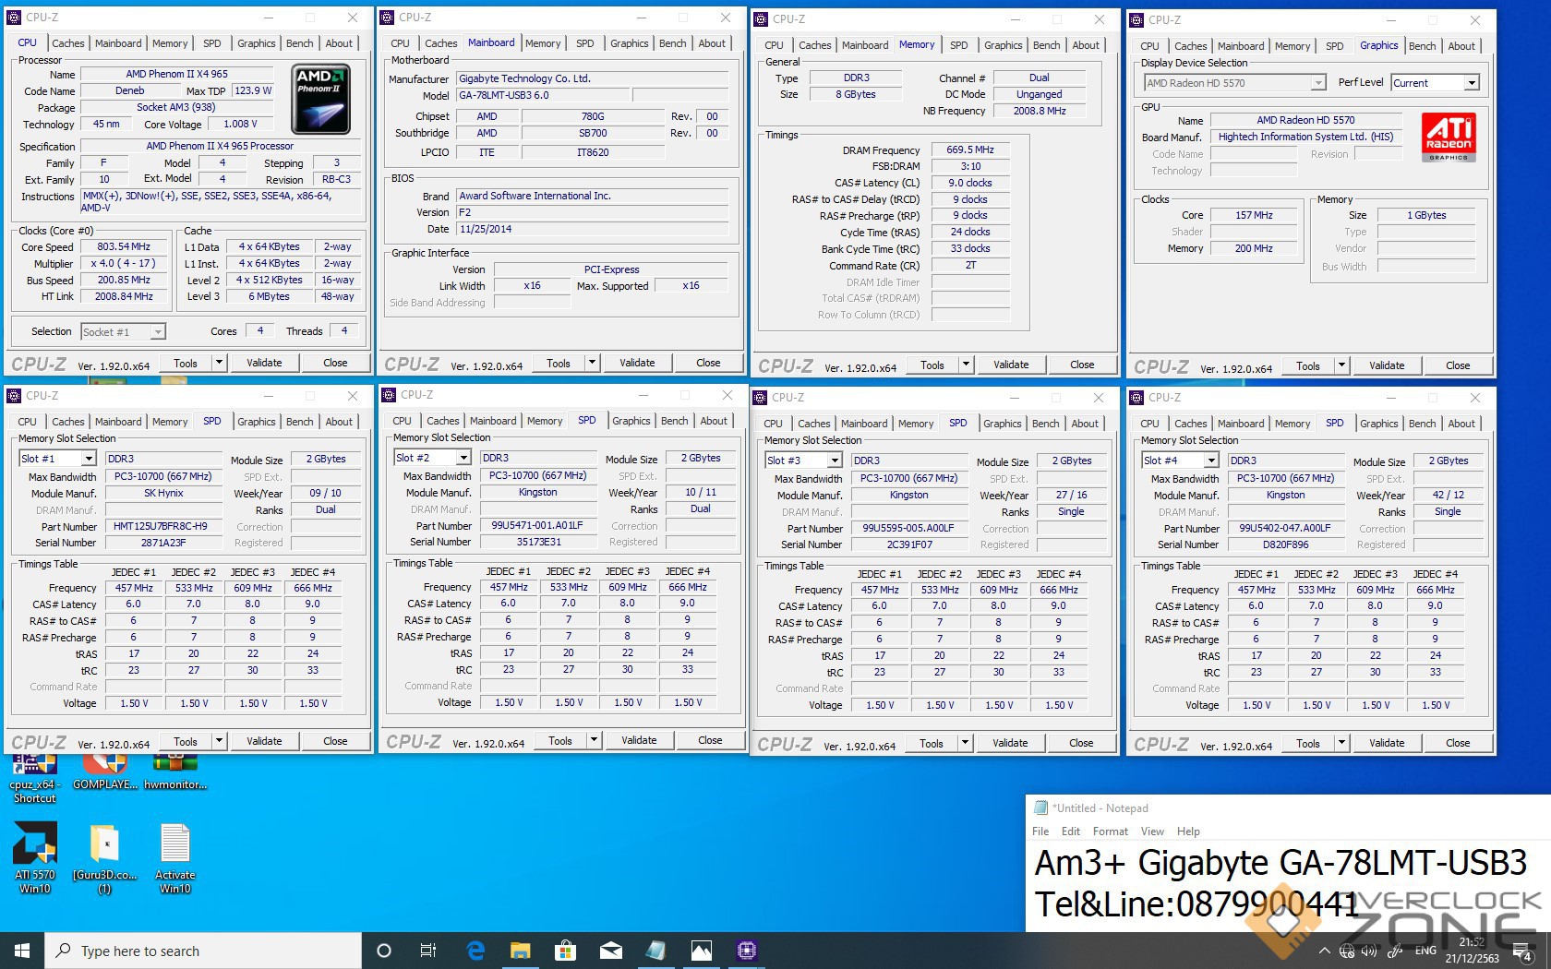
Task: Click the Notepad text area
Action: click(1289, 886)
